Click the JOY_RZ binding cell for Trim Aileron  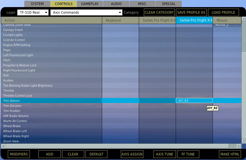194,101
